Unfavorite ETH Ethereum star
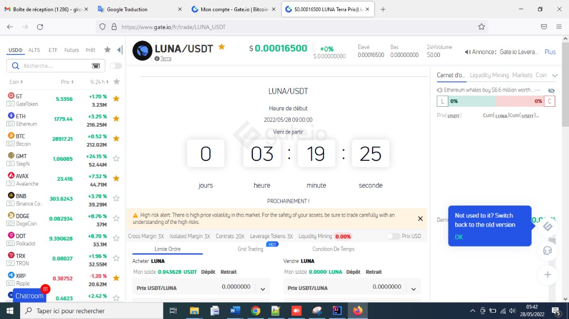Image resolution: width=569 pixels, height=319 pixels. [116, 118]
